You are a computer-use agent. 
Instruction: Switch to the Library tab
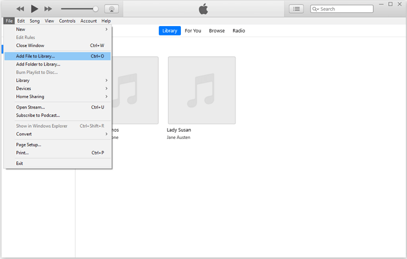pyautogui.click(x=170, y=31)
